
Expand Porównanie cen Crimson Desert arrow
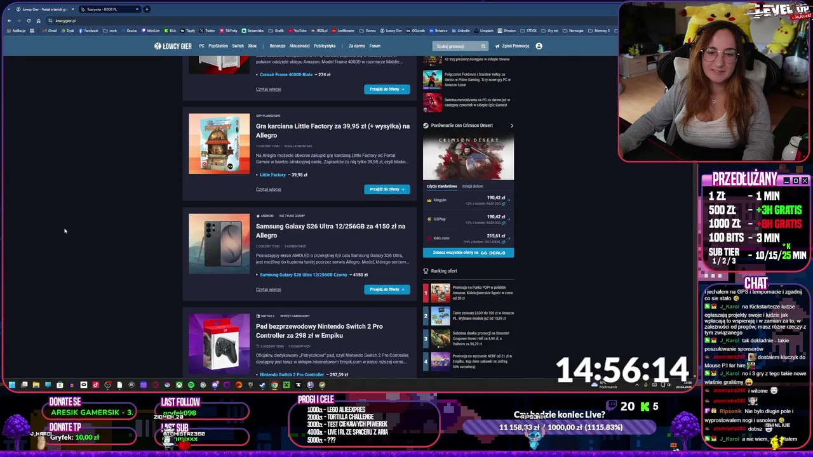pyautogui.click(x=512, y=126)
